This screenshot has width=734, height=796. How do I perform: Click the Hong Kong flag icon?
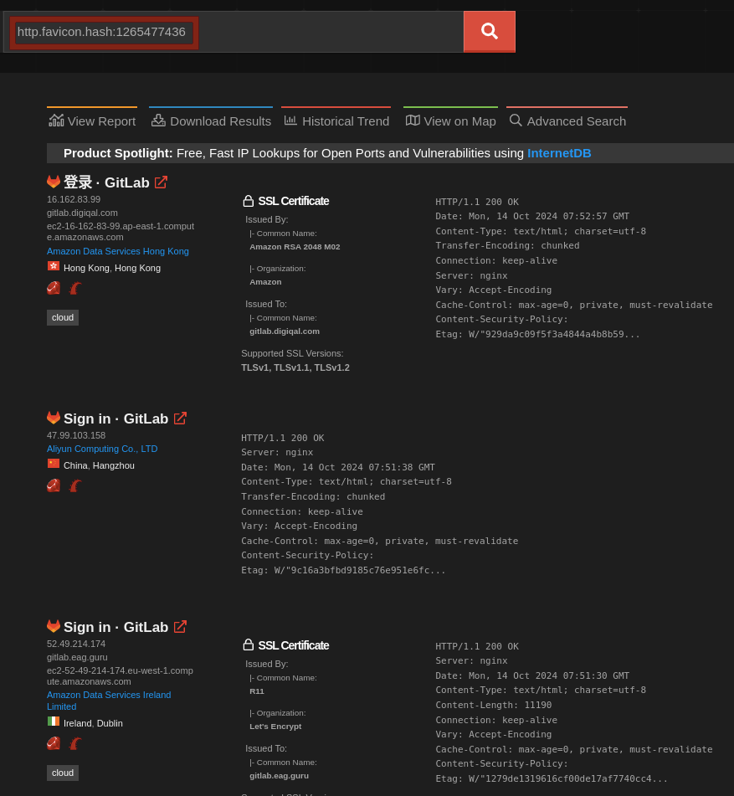click(x=54, y=267)
